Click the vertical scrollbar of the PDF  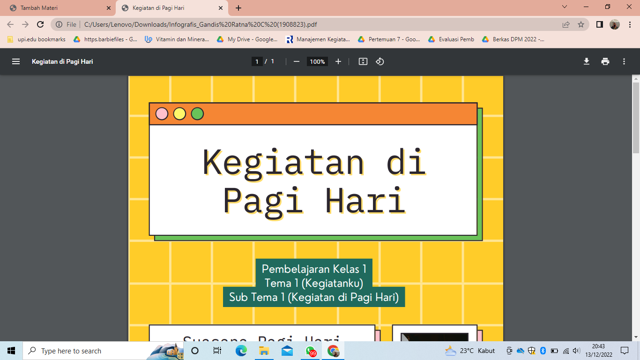(x=636, y=117)
